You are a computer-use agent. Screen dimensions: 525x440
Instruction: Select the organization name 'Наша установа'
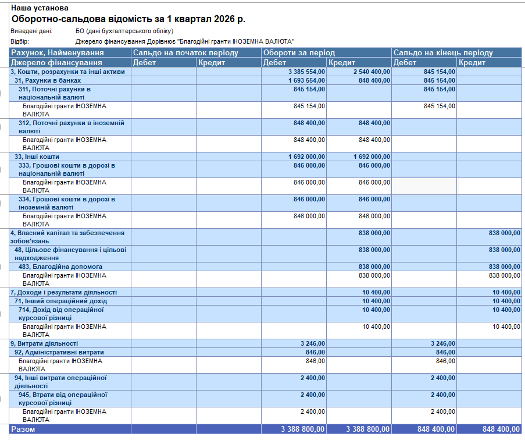40,8
